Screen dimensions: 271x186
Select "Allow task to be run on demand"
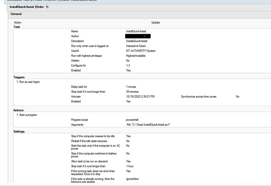point(89,161)
